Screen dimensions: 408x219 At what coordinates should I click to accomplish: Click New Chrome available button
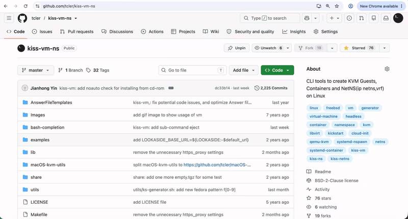(x=381, y=6)
